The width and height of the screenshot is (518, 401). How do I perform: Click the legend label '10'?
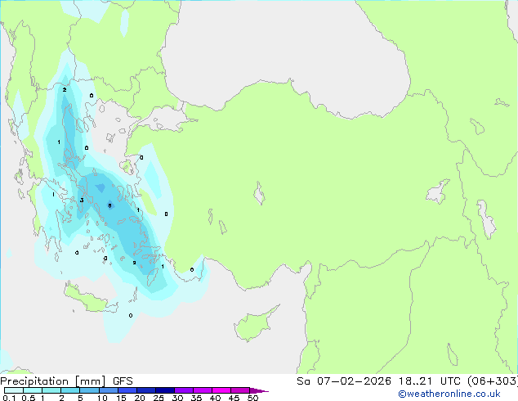pyautogui.click(x=102, y=398)
